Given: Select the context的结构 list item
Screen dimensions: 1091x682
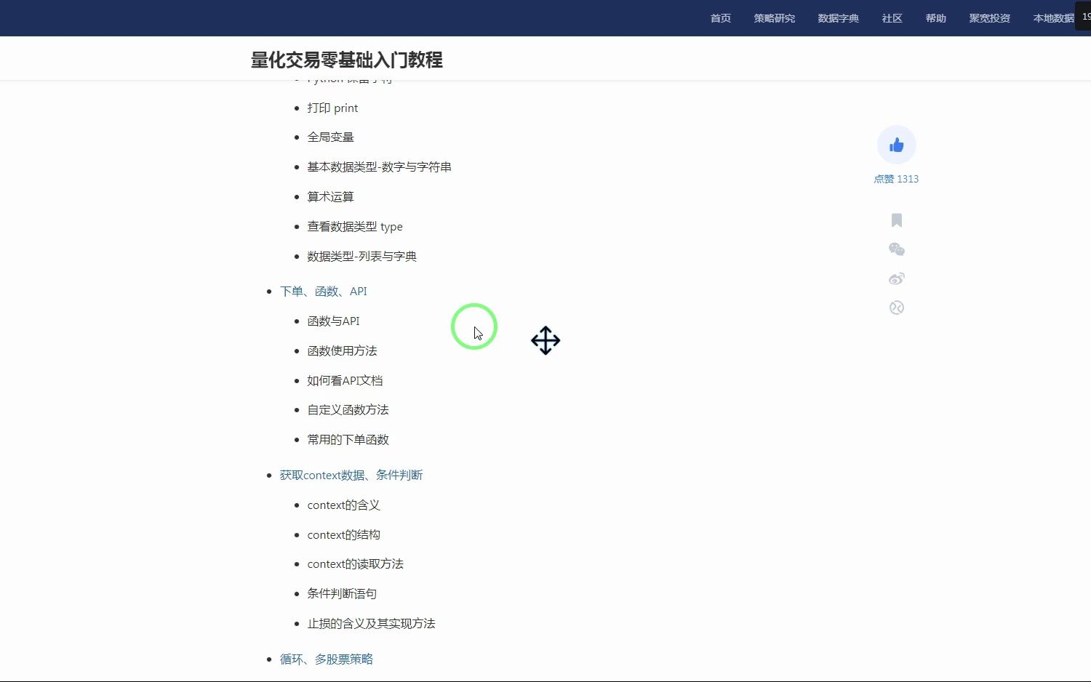Looking at the screenshot, I should 343,535.
